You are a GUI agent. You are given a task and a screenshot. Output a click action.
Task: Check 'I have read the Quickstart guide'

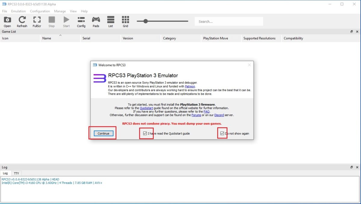coord(145,133)
